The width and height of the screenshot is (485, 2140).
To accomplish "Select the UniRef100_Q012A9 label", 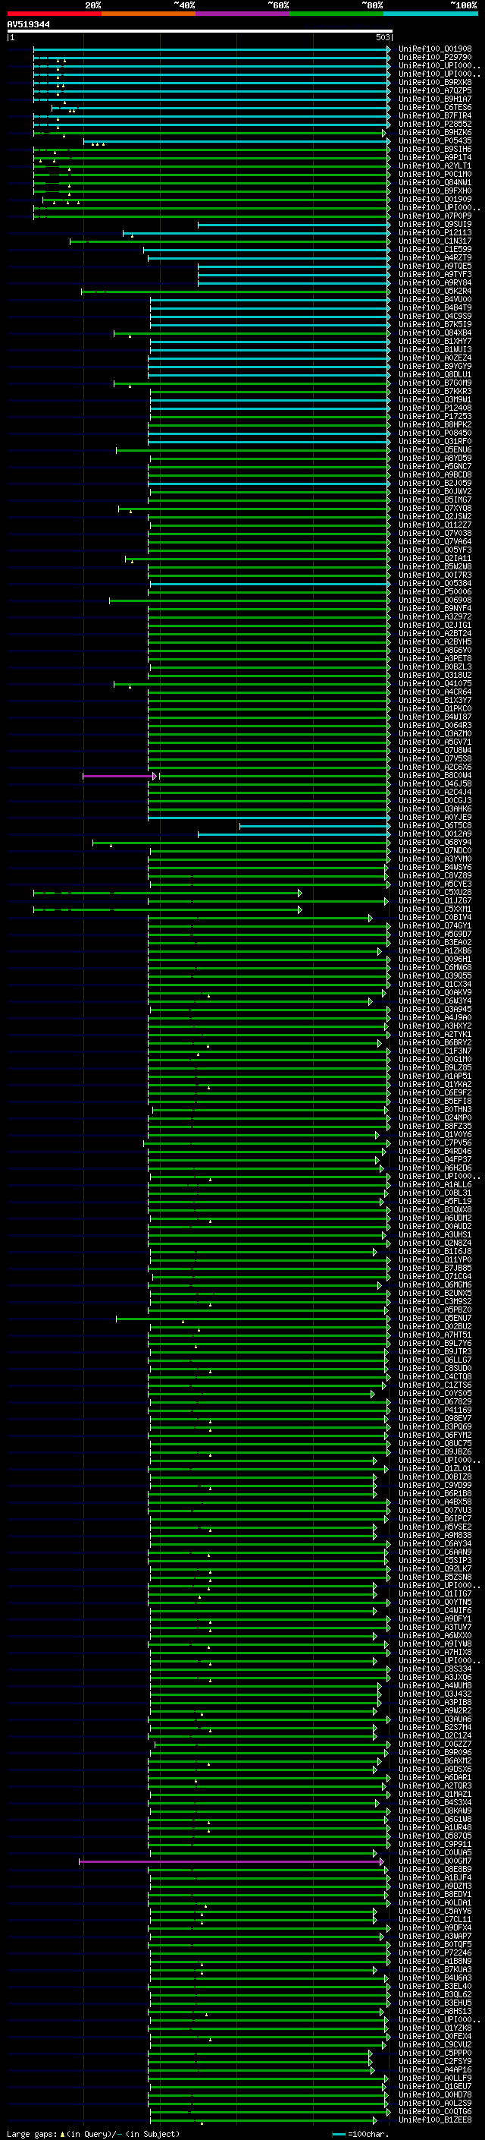I will click(x=435, y=834).
